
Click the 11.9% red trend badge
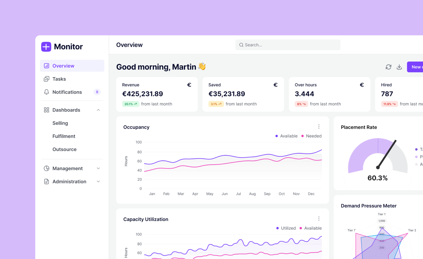tap(390, 104)
